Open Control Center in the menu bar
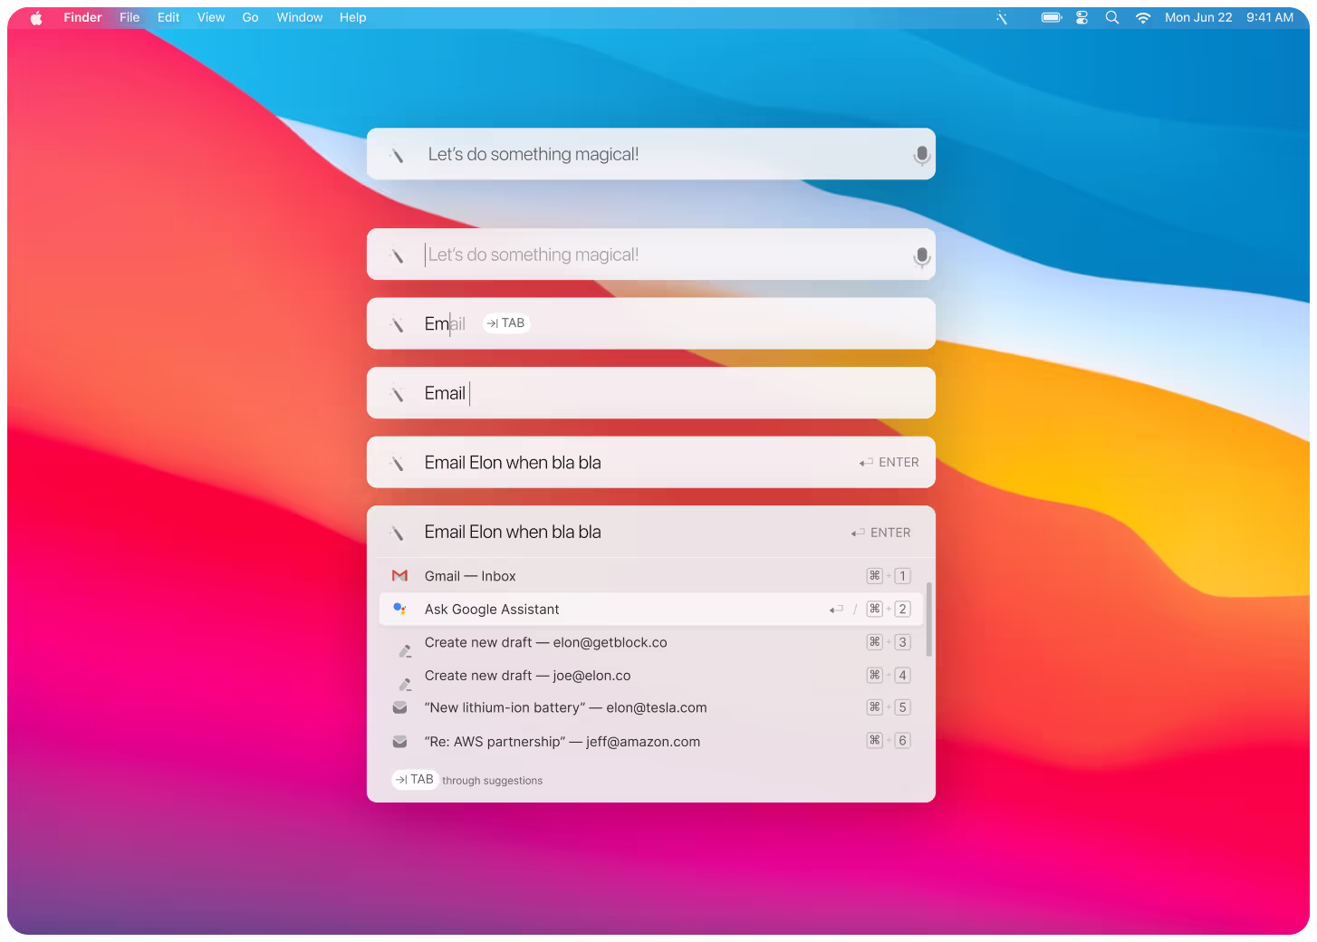Image resolution: width=1317 pixels, height=942 pixels. [1081, 17]
